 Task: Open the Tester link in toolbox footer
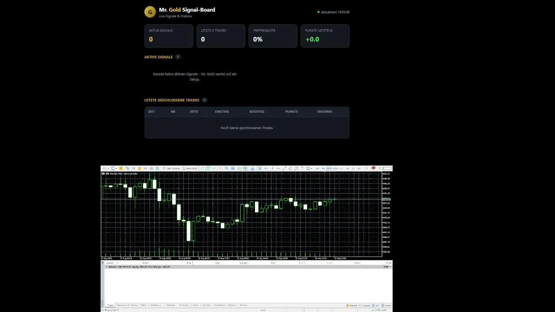387,305
